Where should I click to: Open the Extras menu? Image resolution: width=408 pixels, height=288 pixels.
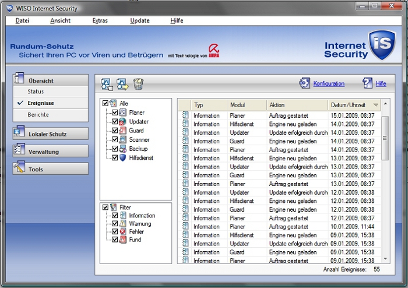100,20
